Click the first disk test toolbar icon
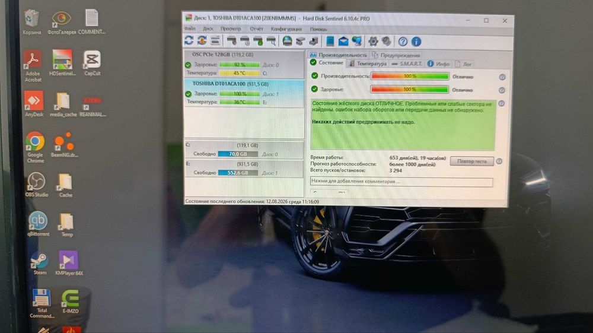593x333 pixels. point(231,40)
